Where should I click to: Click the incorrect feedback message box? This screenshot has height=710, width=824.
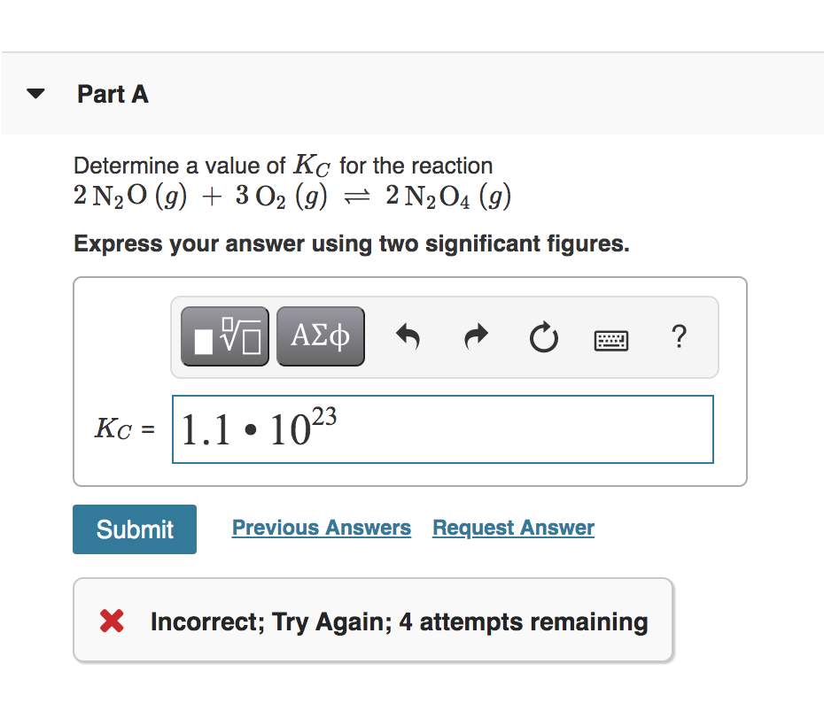(x=372, y=621)
